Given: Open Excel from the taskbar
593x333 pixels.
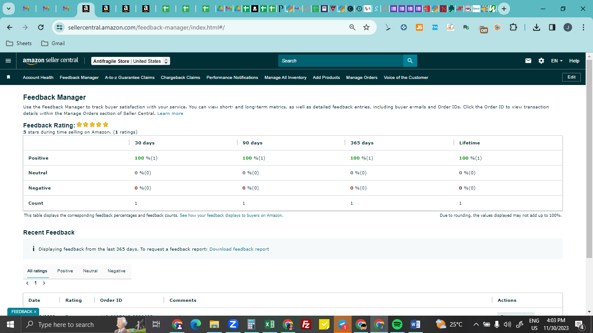Looking at the screenshot, I should coord(270,324).
